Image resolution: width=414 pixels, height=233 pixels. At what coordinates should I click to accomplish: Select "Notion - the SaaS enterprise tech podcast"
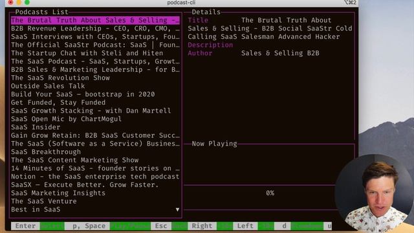pos(95,176)
